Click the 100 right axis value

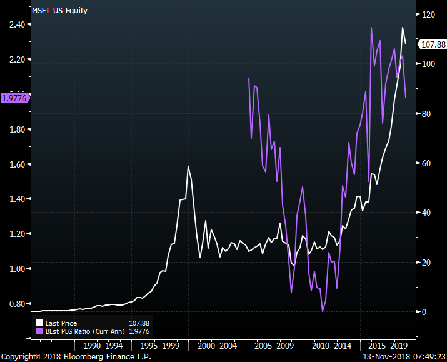pos(428,64)
